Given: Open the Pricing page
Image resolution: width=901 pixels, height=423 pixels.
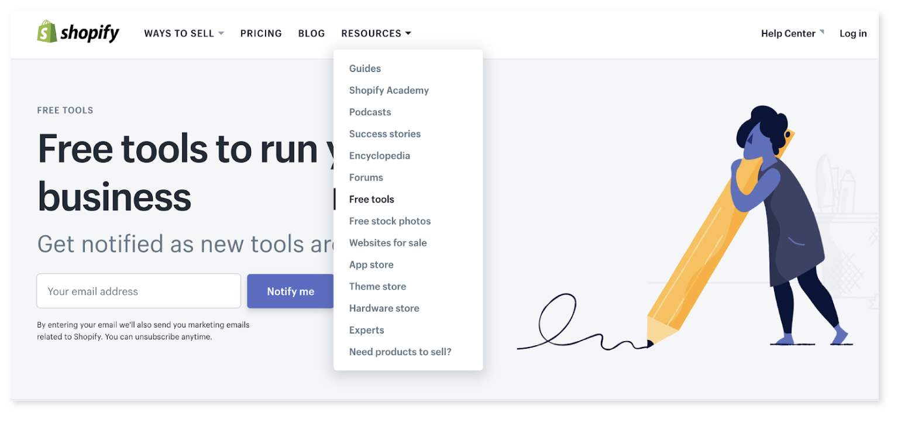Looking at the screenshot, I should 261,33.
